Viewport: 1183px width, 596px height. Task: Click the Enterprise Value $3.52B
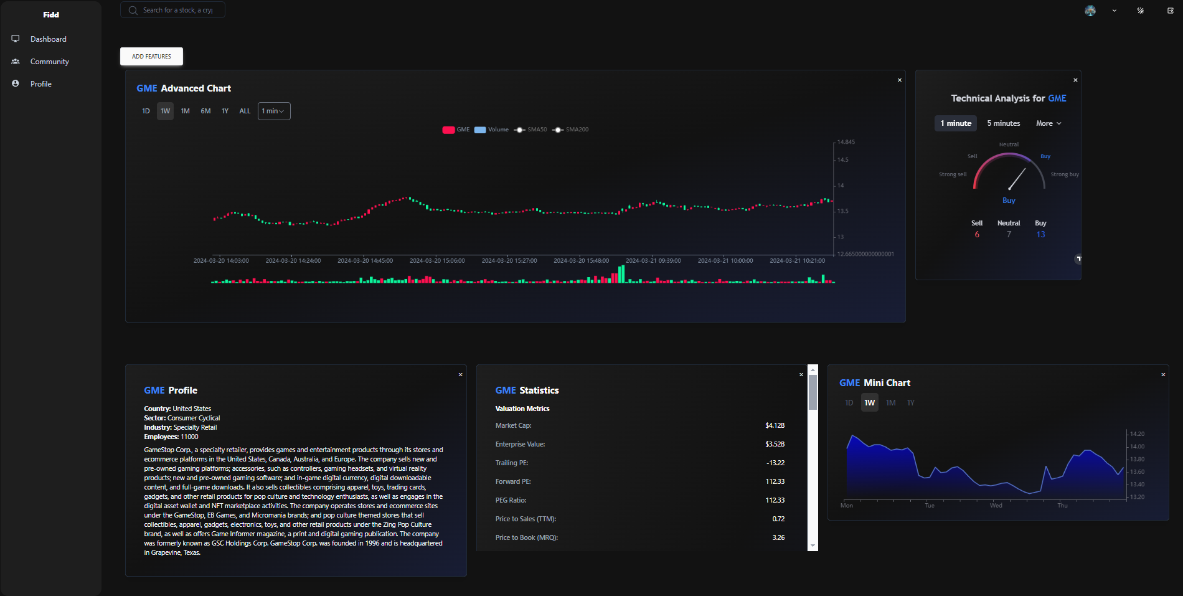(775, 444)
